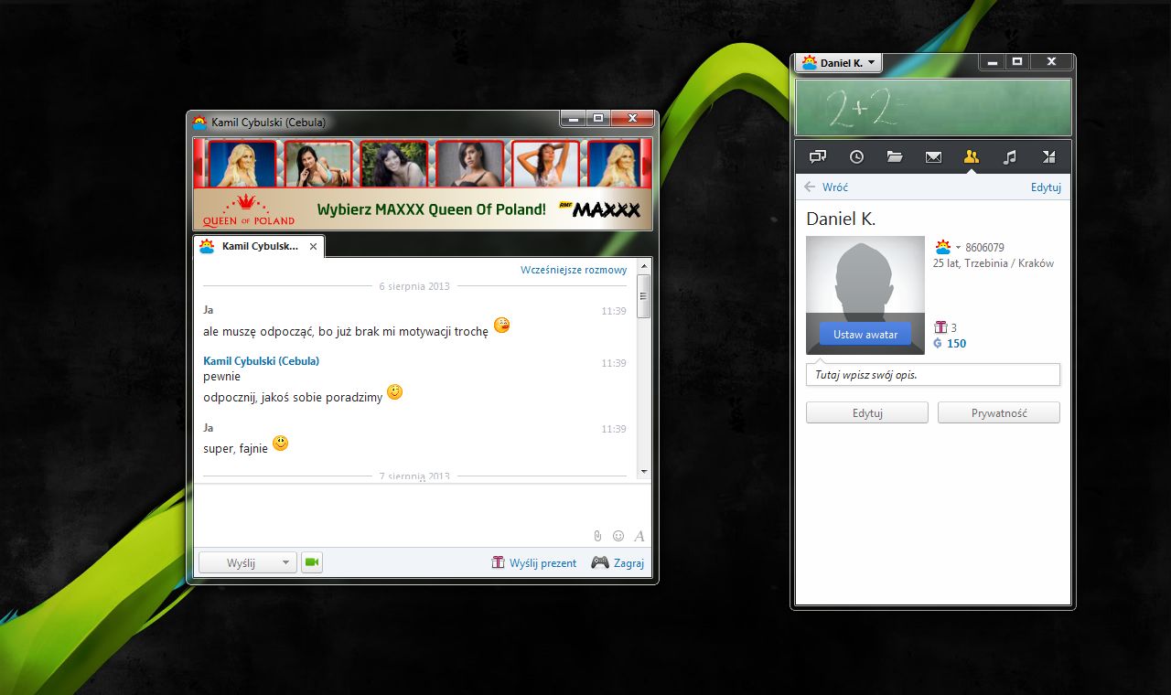This screenshot has width=1171, height=695.
Task: Click the G coin icon beside 150
Action: (938, 344)
